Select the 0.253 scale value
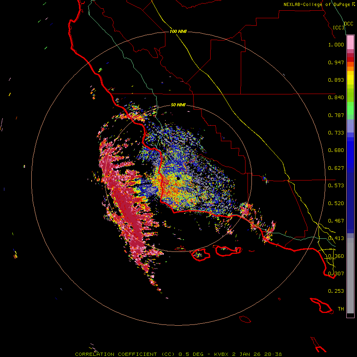 point(336,291)
